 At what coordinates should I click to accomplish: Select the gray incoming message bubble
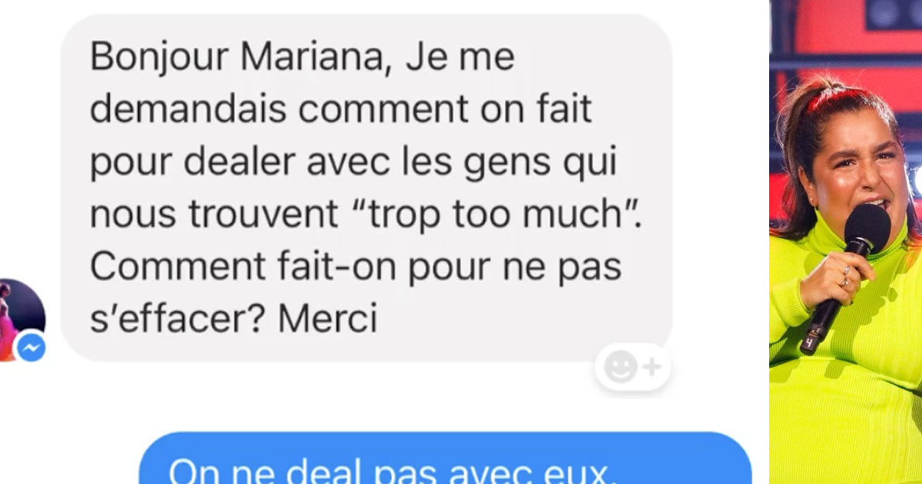[x=366, y=187]
